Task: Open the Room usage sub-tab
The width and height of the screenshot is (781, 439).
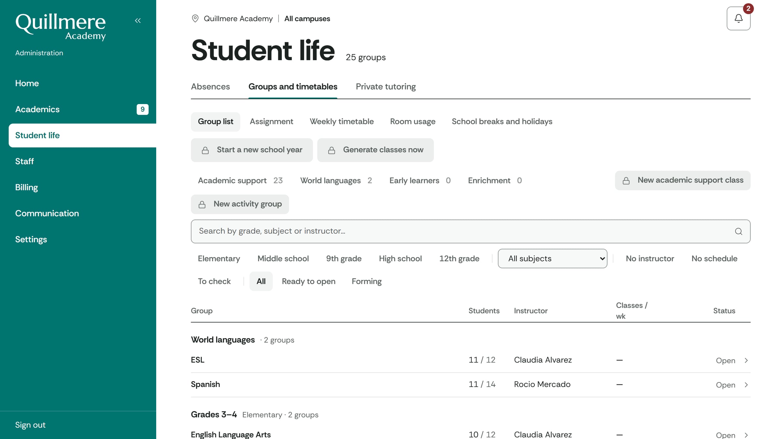Action: 413,122
